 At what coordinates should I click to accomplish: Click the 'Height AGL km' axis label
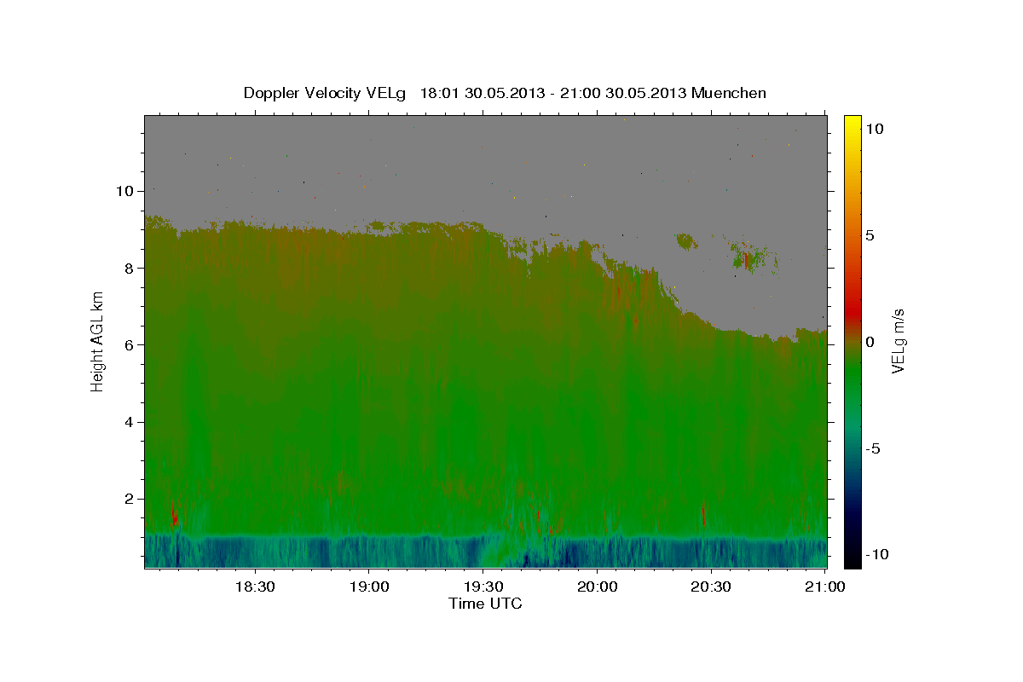(x=98, y=341)
